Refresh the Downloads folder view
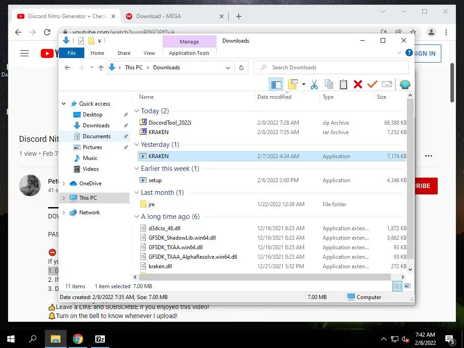The width and height of the screenshot is (464, 348). (x=242, y=68)
